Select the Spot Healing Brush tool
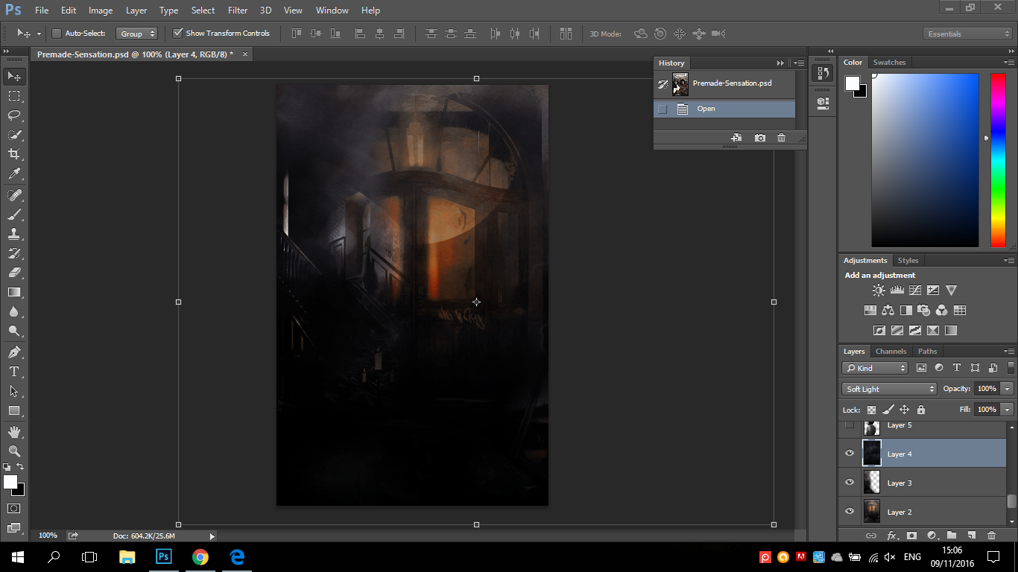 14,195
